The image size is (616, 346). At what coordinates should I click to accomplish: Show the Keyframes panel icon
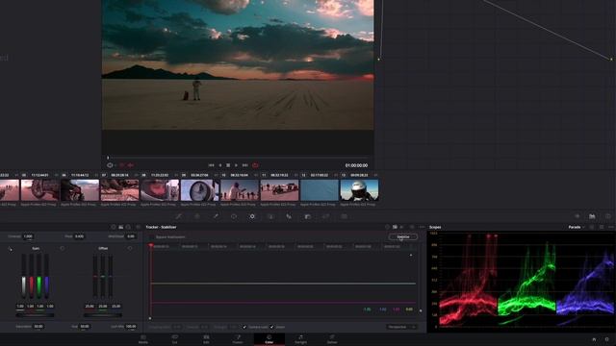(577, 216)
